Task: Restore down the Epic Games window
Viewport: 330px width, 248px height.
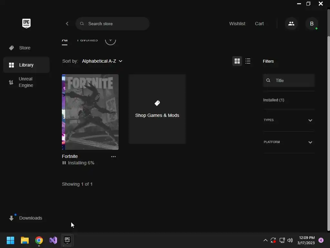Action: coord(308,4)
